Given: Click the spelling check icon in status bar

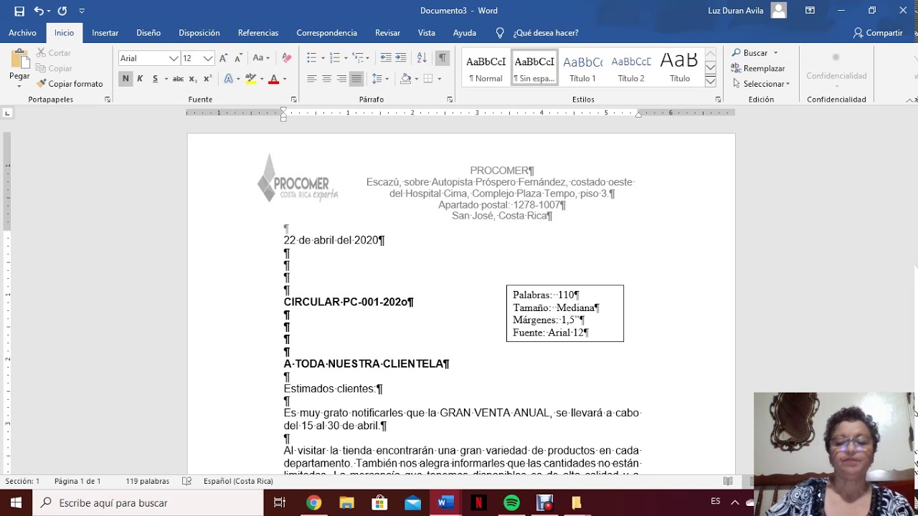Looking at the screenshot, I should click(x=186, y=482).
